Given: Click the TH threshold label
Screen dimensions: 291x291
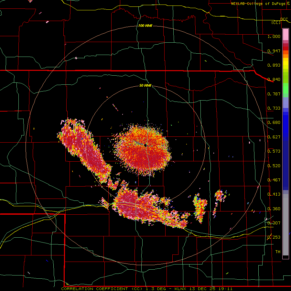Looking at the screenshot, I should (278, 252).
